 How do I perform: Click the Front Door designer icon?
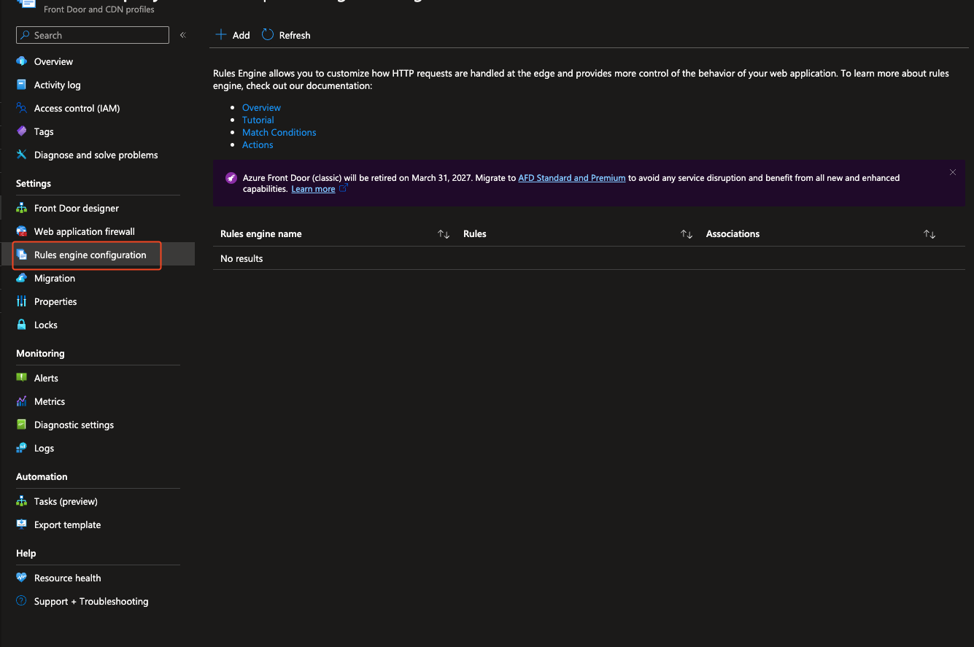point(22,208)
